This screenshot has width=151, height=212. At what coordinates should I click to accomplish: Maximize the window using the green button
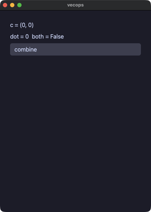point(19,5)
